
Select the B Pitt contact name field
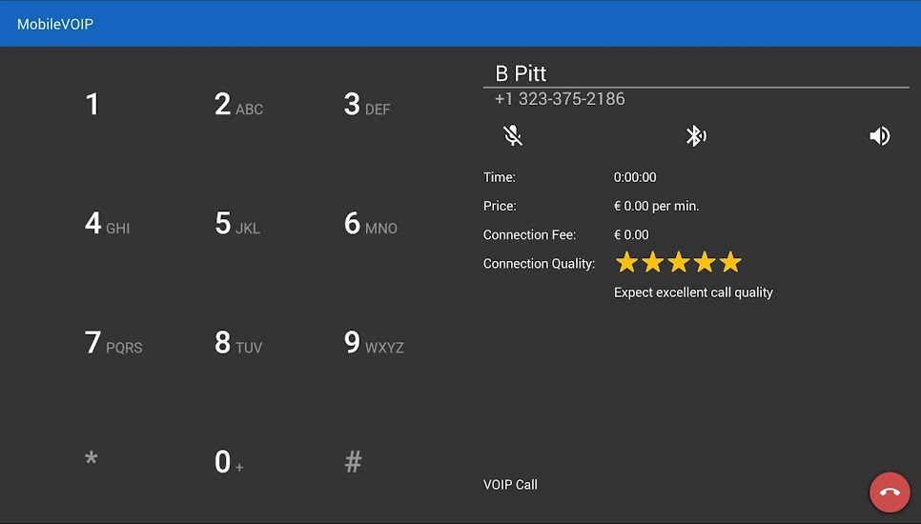696,73
